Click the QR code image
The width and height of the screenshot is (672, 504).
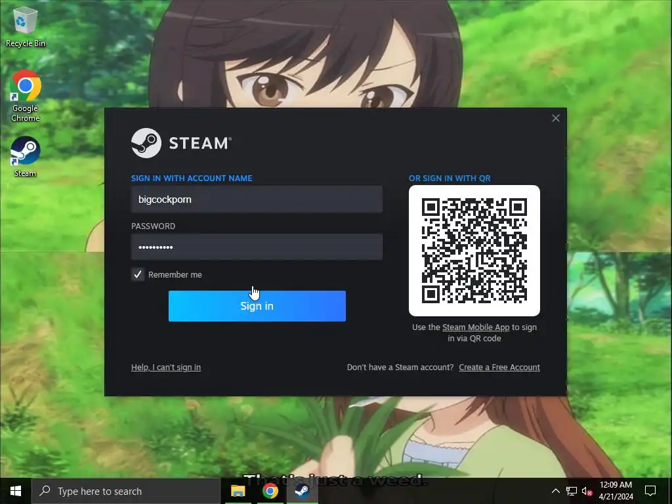[x=474, y=251]
